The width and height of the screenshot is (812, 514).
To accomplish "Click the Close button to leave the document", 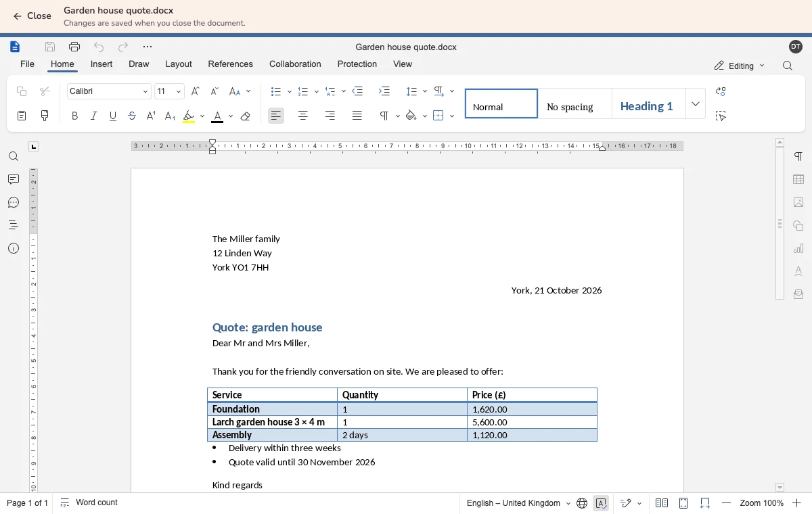I will 32,16.
